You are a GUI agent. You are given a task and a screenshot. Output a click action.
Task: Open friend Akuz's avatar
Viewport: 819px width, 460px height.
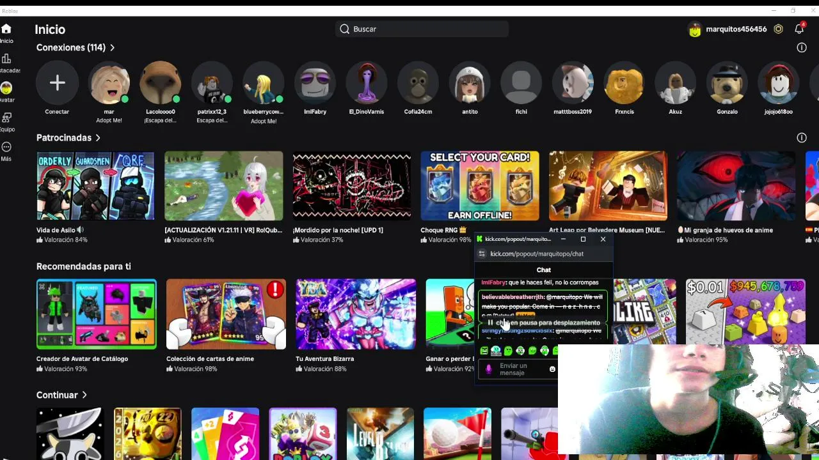[676, 82]
